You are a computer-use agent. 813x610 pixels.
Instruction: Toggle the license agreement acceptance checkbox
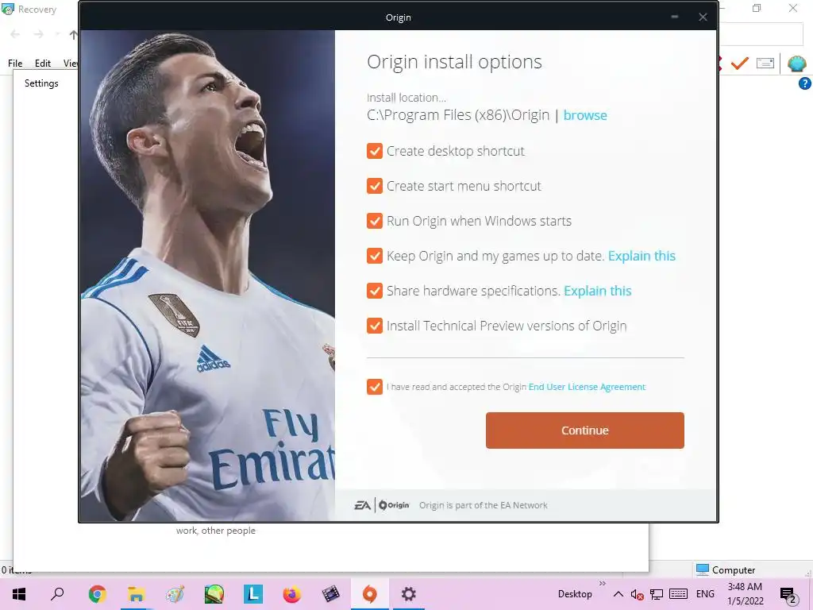[x=375, y=387]
